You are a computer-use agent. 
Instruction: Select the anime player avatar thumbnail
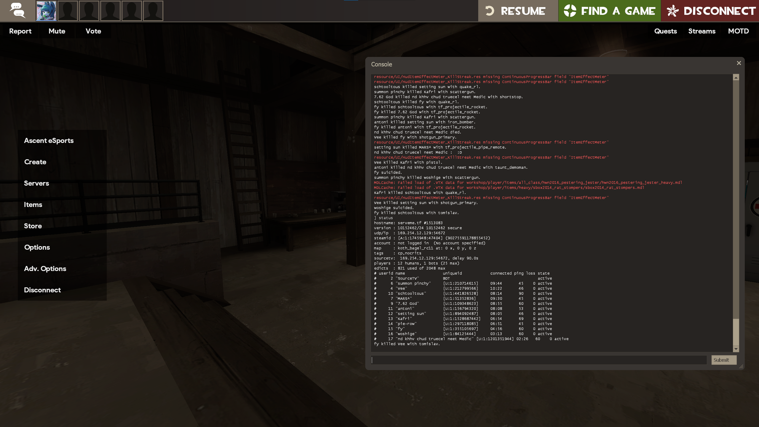pos(46,11)
